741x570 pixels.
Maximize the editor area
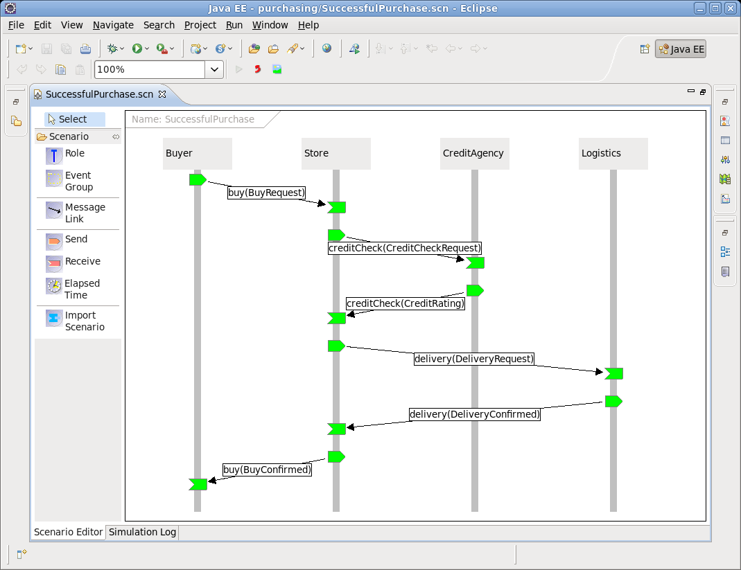click(703, 91)
